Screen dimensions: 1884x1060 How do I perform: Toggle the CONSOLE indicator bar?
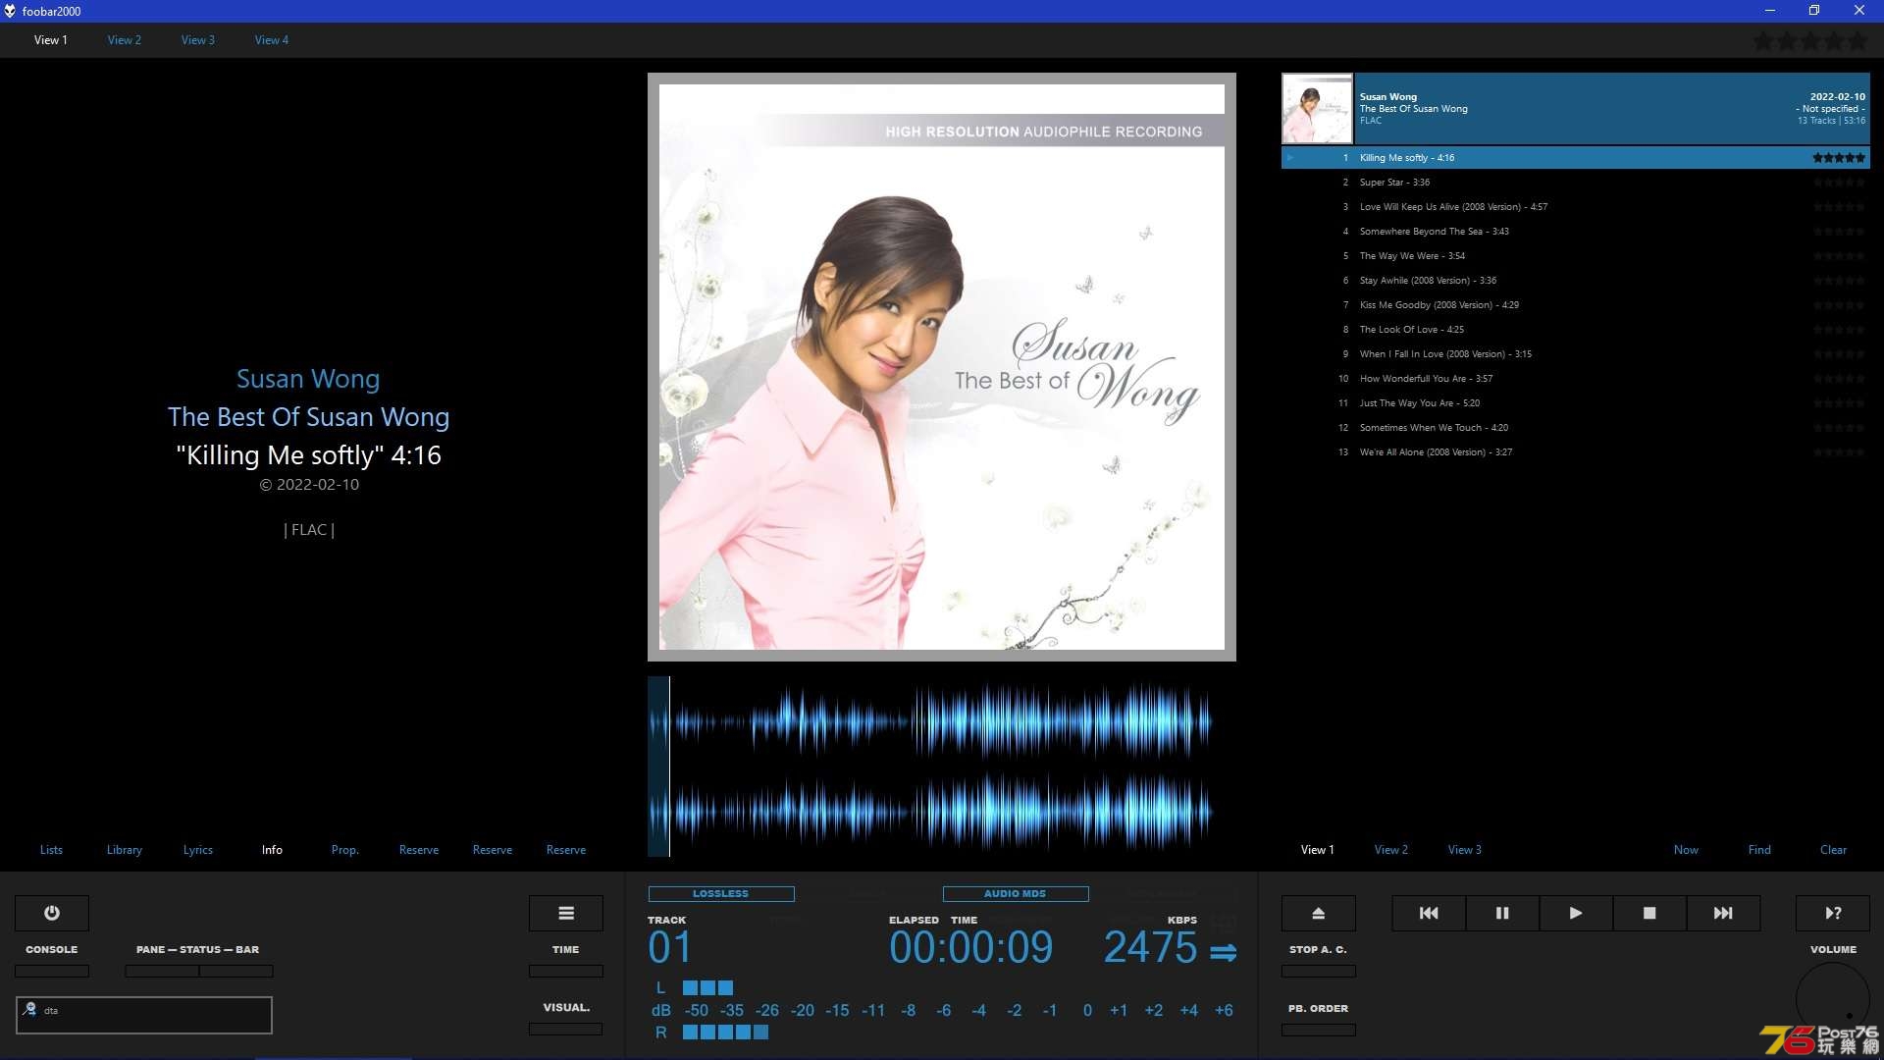(x=52, y=971)
